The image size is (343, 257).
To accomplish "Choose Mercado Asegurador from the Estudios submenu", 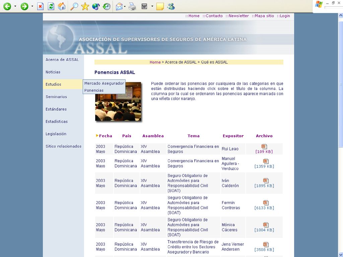I will [104, 83].
